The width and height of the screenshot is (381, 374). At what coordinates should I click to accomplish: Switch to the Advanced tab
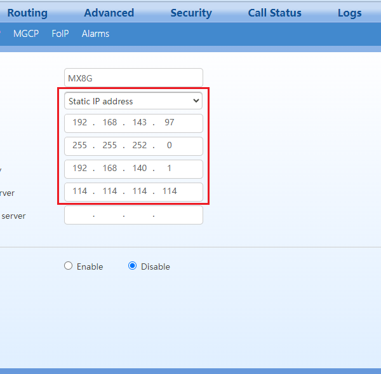click(109, 13)
